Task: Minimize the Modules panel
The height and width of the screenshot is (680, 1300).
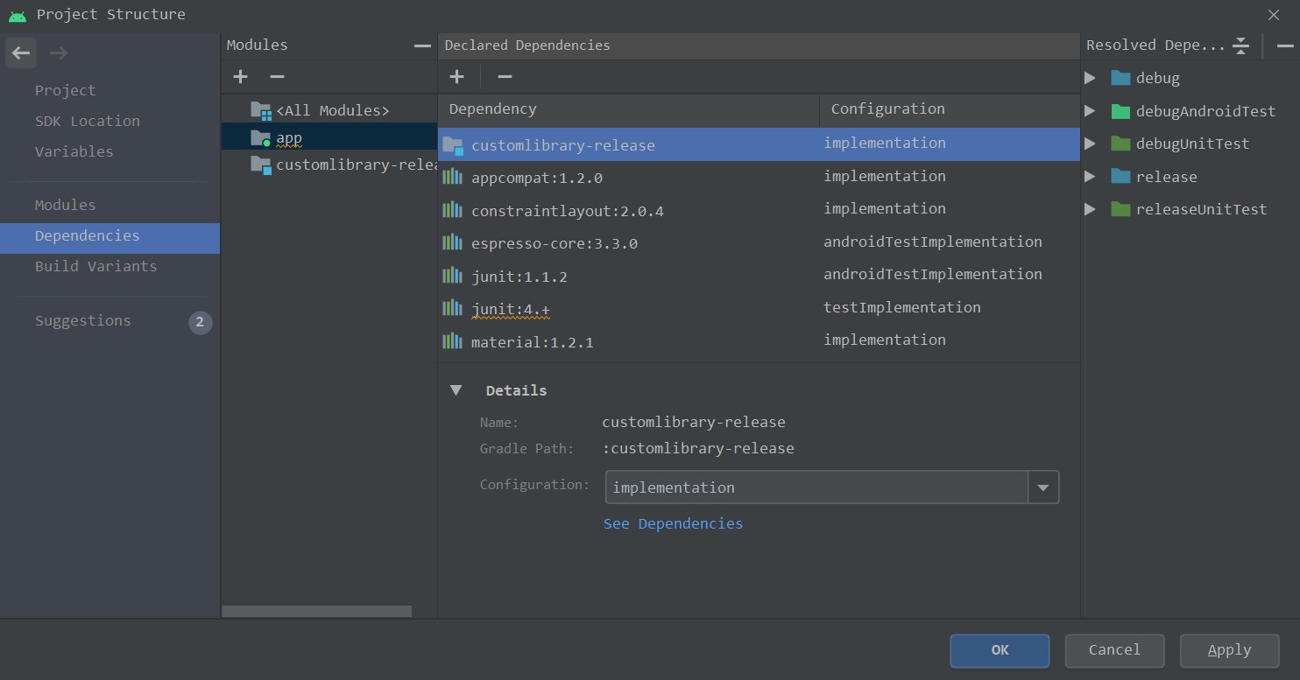Action: coord(422,46)
